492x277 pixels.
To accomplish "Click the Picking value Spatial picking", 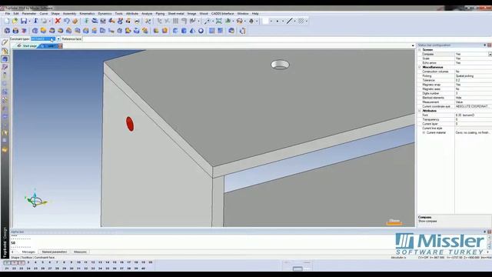I will point(474,76).
